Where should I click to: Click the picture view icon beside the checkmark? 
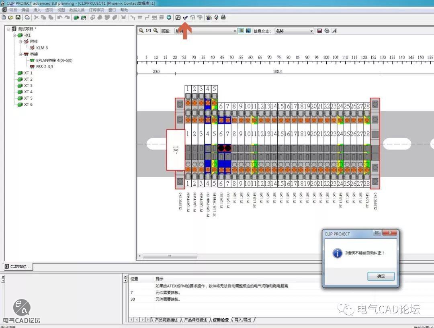[x=178, y=17]
